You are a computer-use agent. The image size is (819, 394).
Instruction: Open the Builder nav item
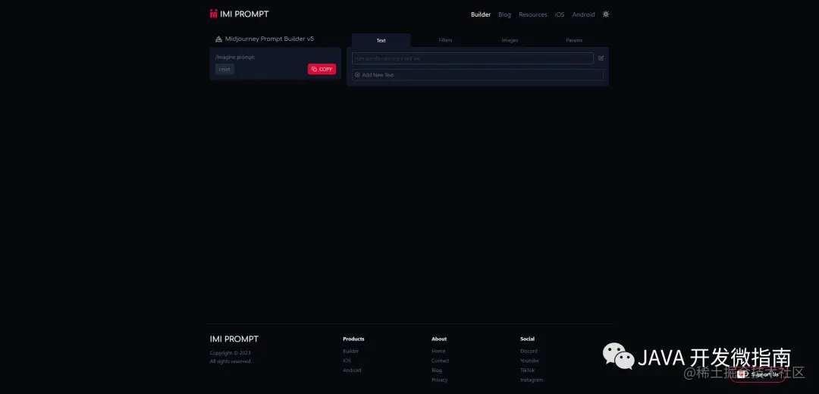point(481,14)
